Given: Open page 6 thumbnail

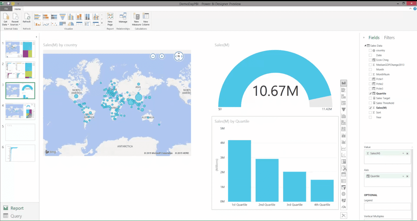Looking at the screenshot, I should 20,153.
